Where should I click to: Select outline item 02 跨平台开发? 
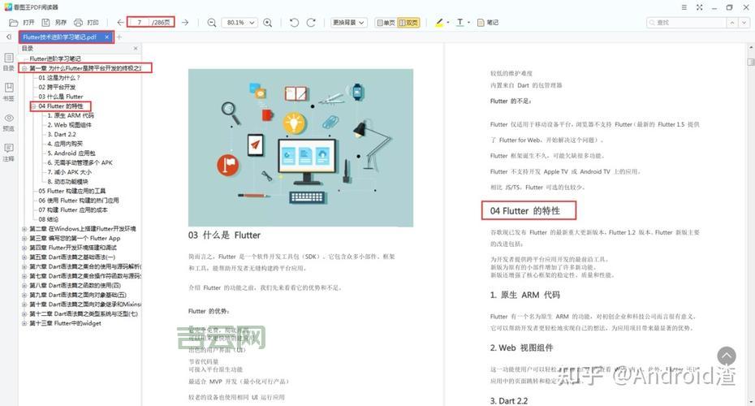[x=57, y=87]
